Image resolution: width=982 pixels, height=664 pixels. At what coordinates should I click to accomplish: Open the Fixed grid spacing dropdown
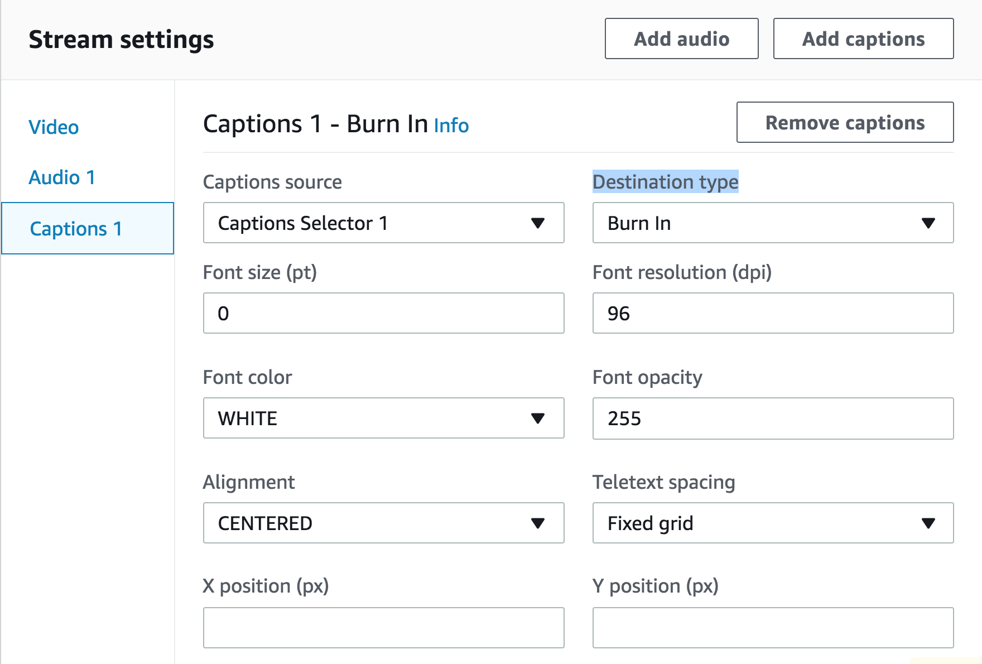pos(773,523)
